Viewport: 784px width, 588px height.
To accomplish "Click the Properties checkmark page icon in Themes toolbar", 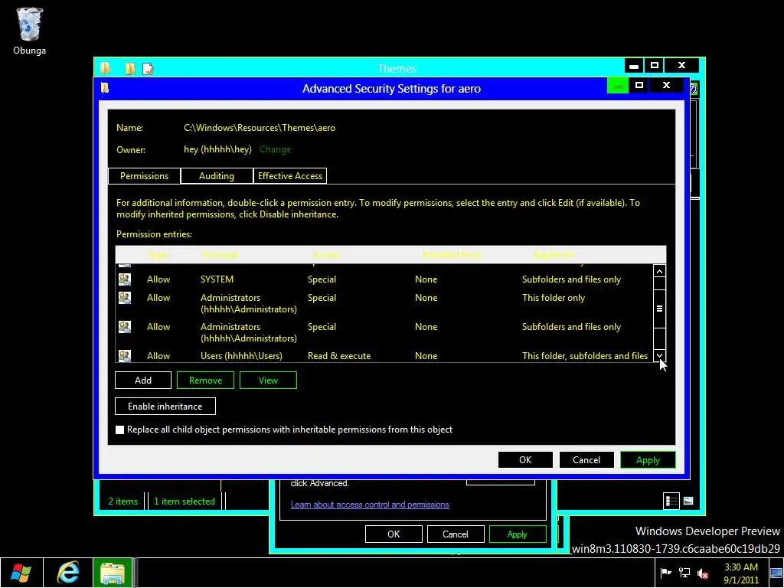I will [x=148, y=68].
